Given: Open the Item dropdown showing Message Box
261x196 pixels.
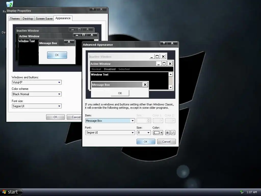Looking at the screenshot, I should pos(110,121).
